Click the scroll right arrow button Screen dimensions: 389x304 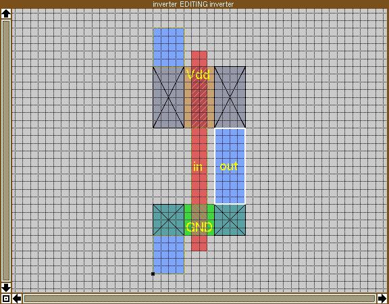382,299
